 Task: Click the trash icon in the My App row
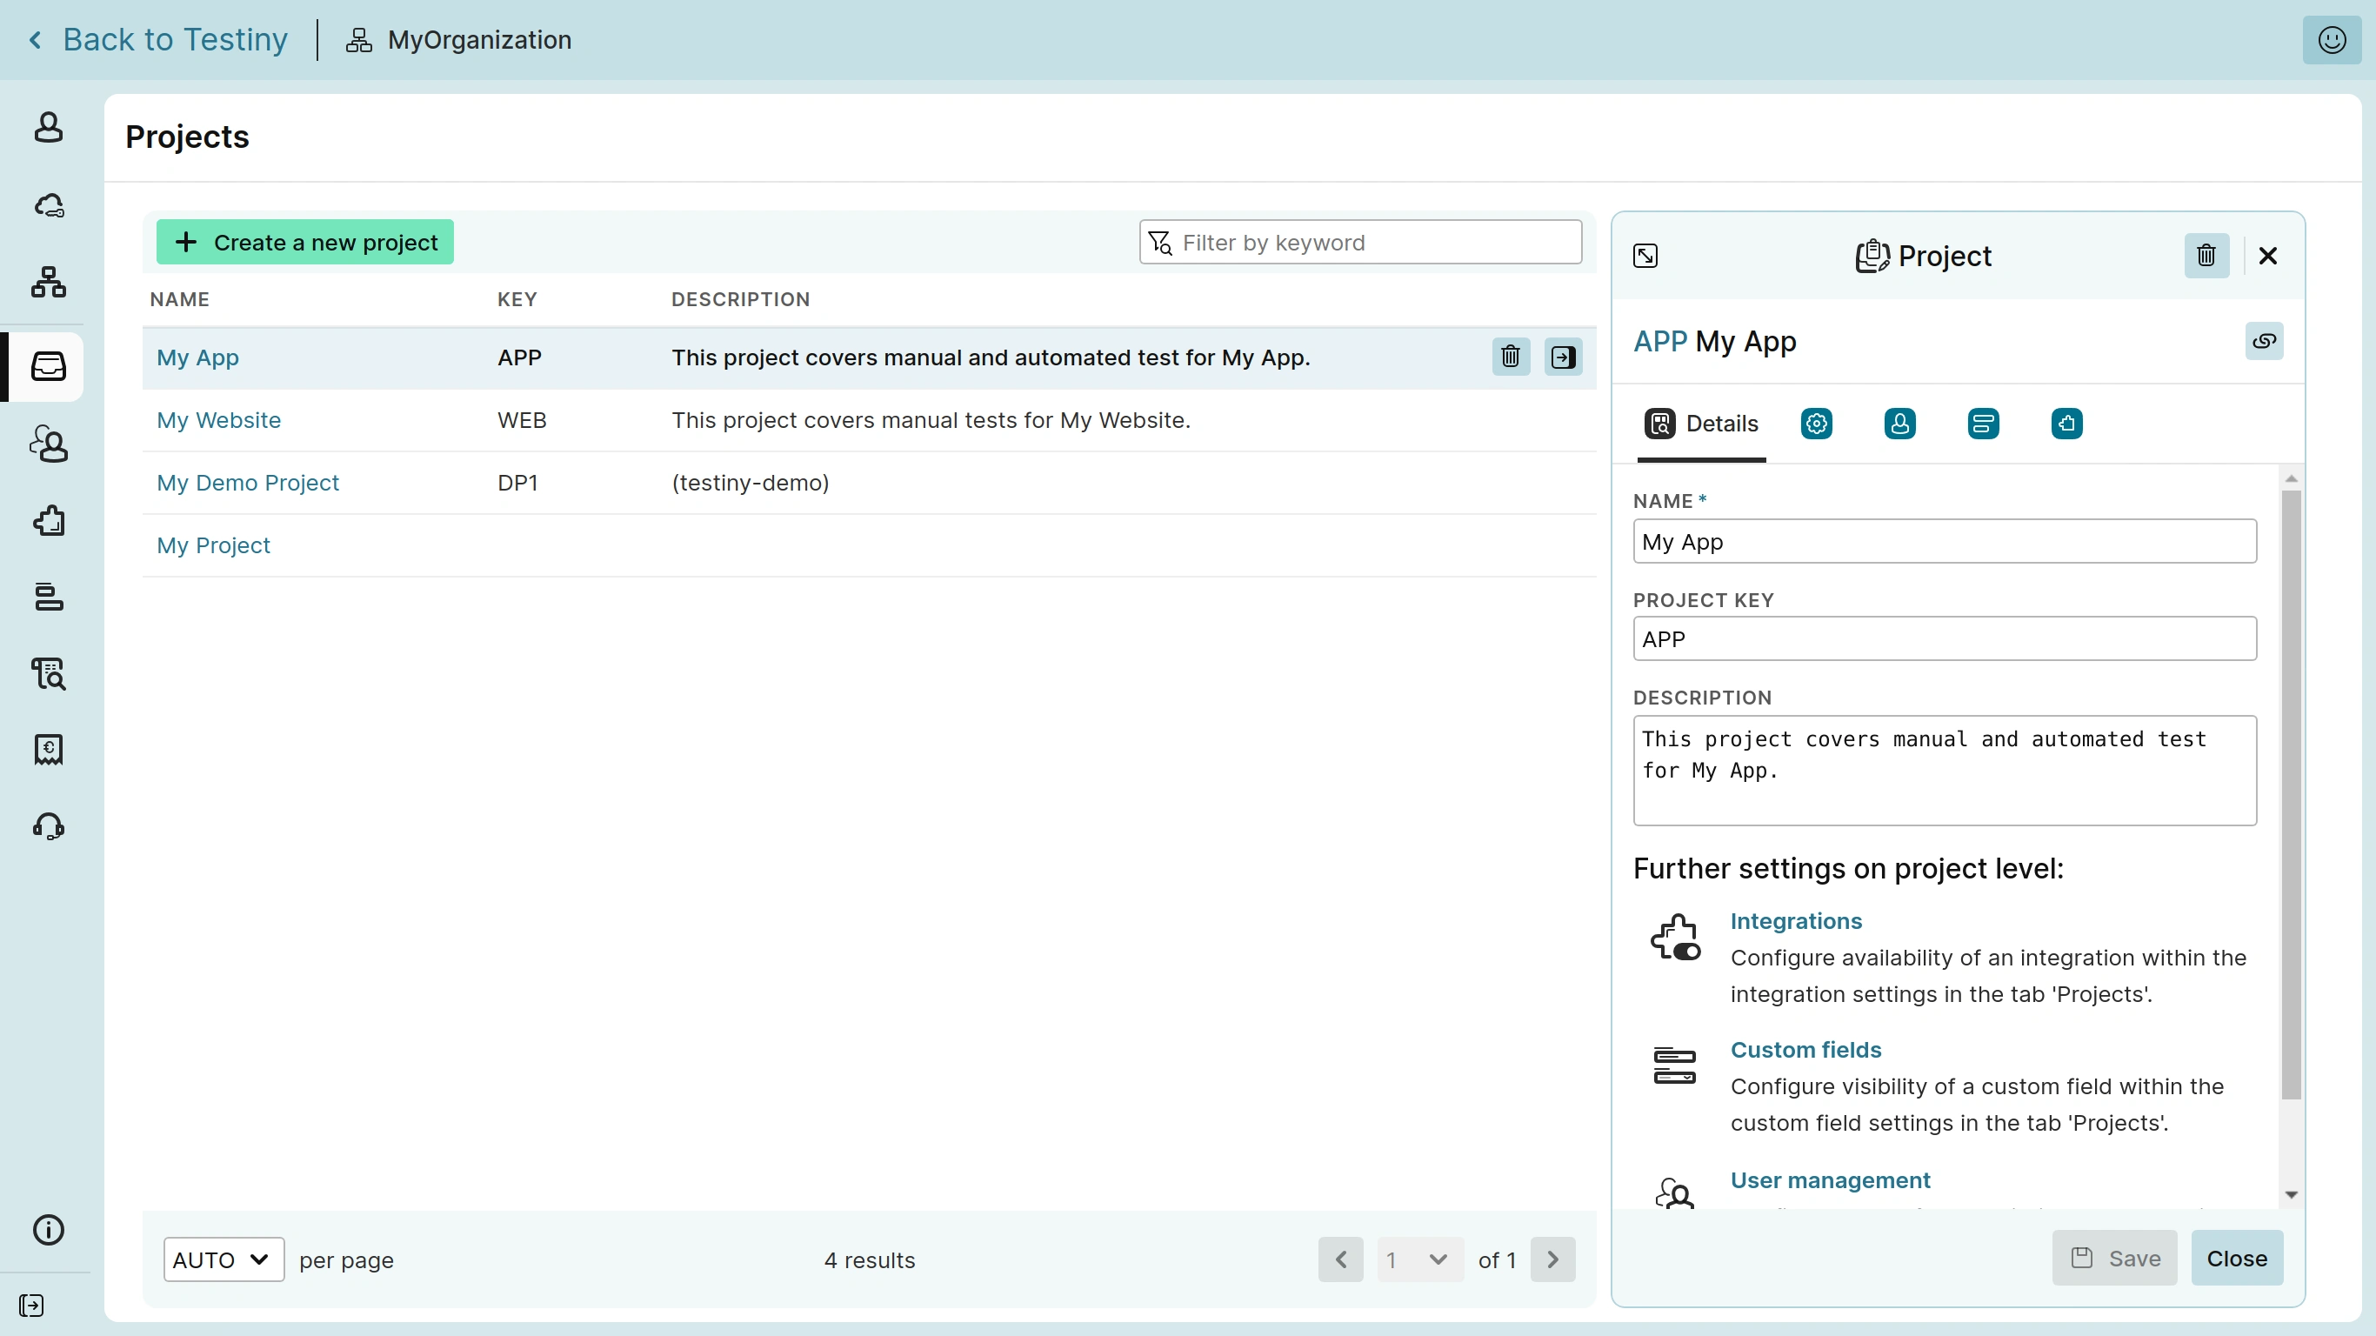pyautogui.click(x=1510, y=357)
